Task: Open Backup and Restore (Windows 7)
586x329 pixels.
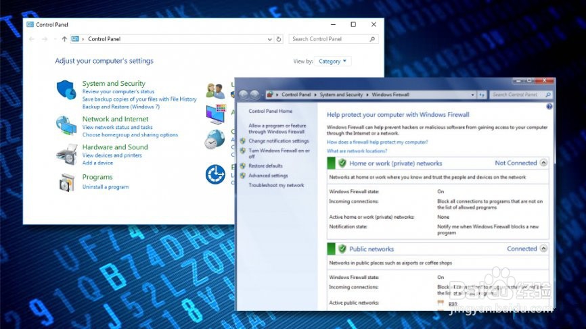Action: coord(120,107)
